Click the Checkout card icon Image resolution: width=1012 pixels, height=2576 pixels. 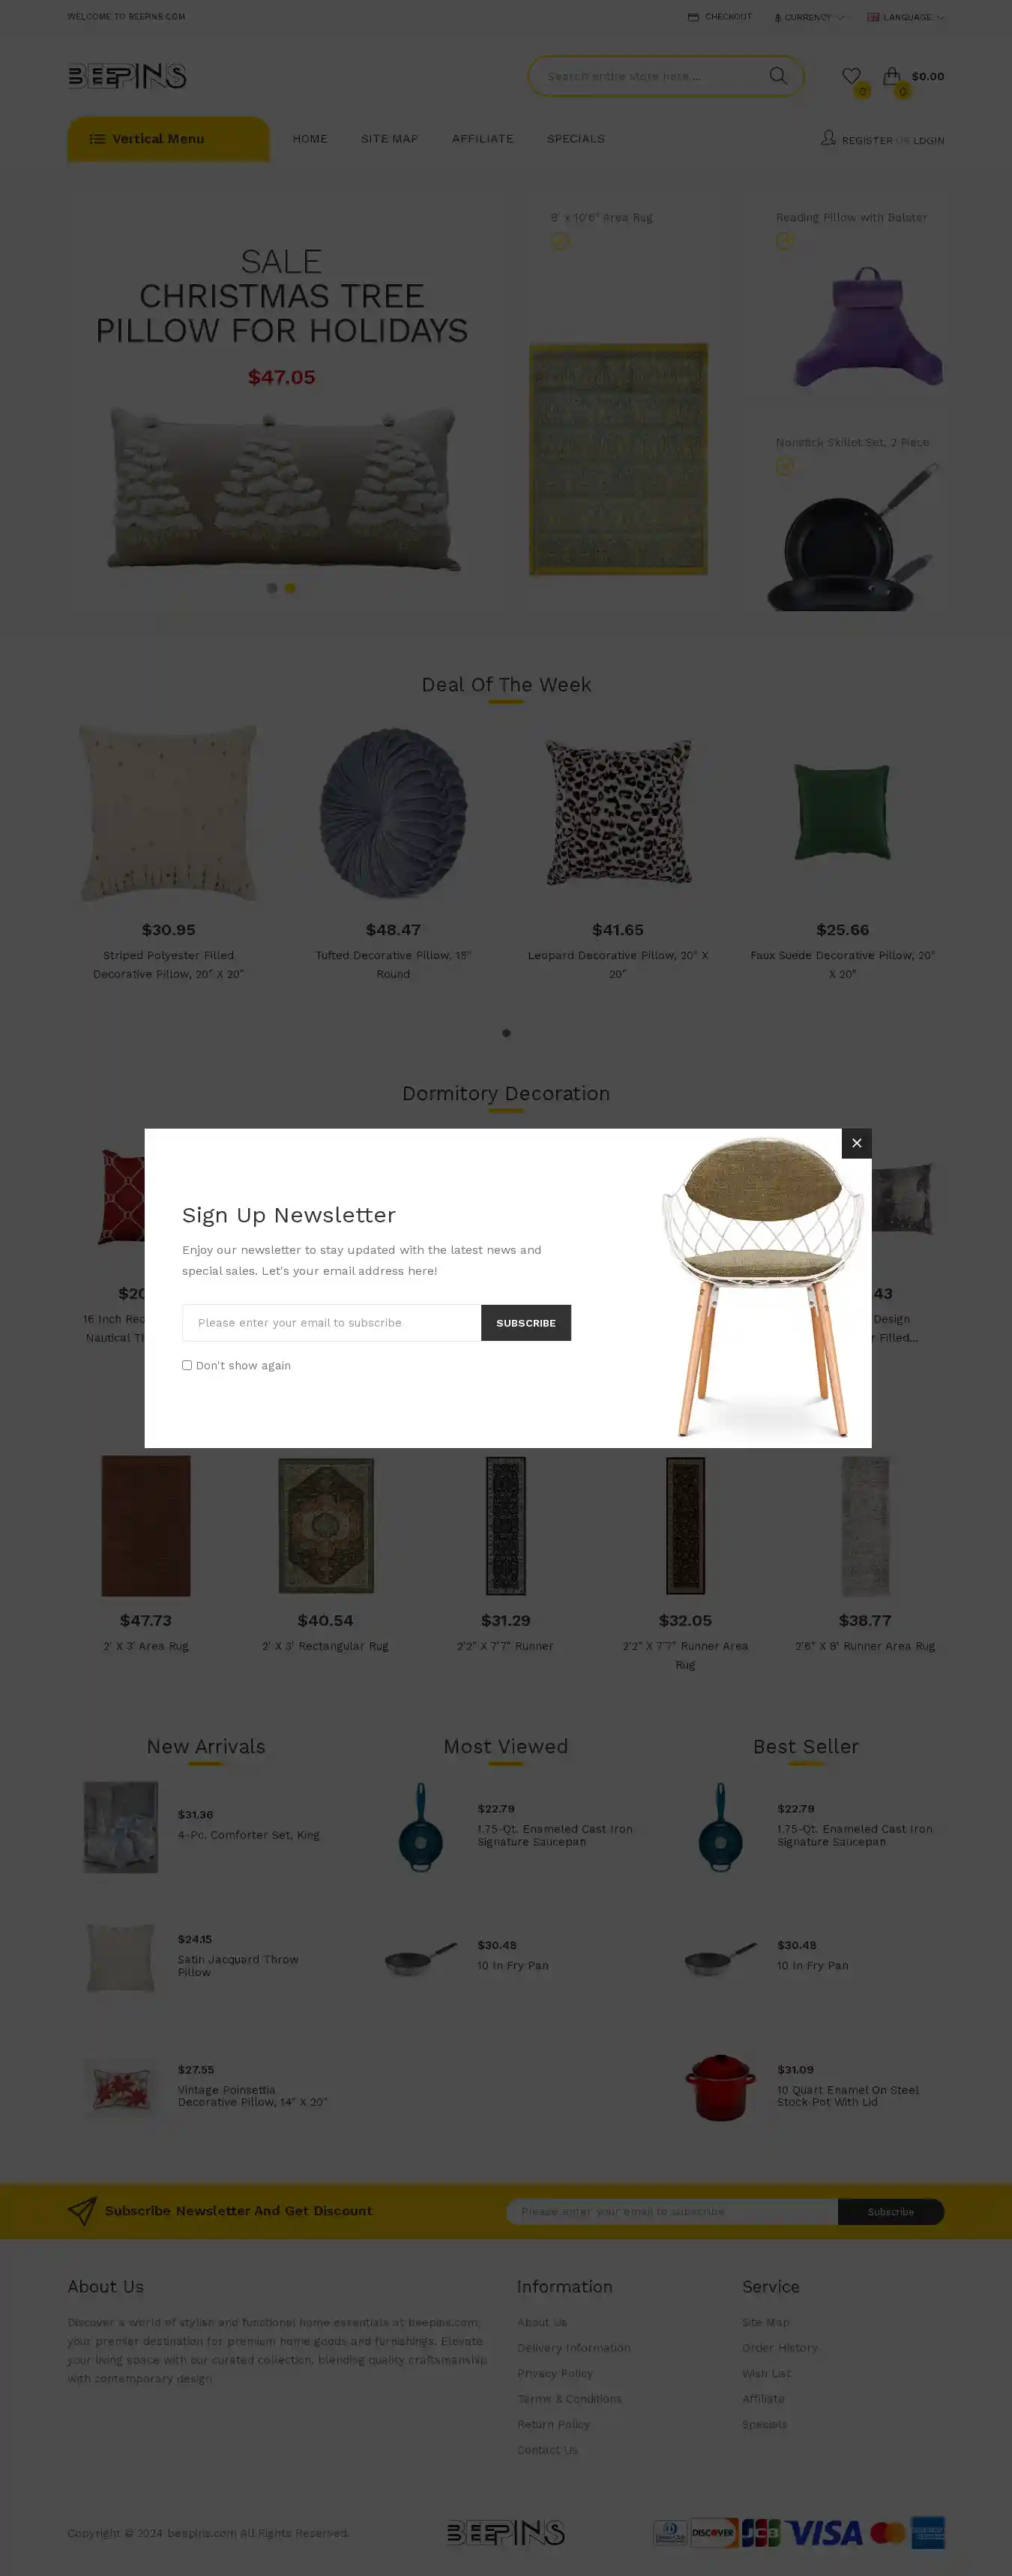693,17
